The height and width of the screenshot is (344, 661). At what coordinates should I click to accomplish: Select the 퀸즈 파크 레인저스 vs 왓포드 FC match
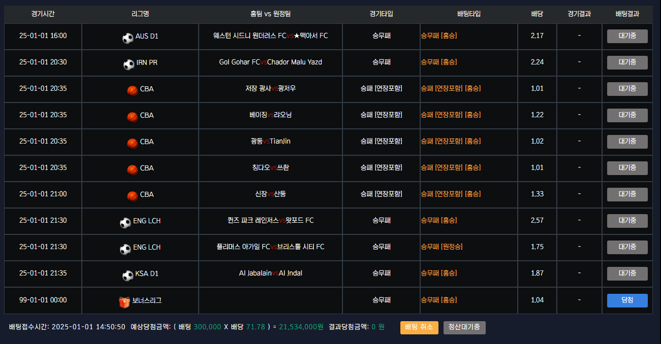270,221
